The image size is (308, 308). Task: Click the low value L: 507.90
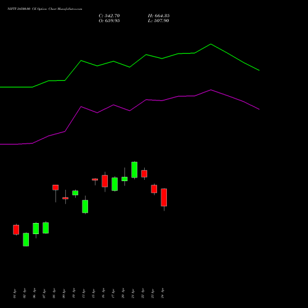158,21
